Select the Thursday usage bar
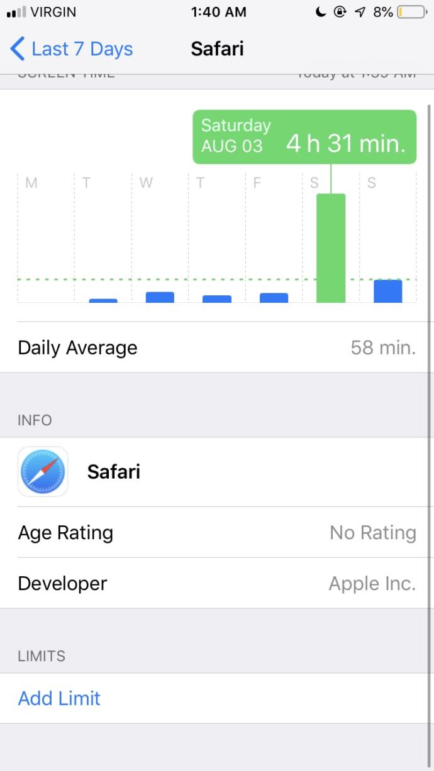434x771 pixels. click(217, 298)
